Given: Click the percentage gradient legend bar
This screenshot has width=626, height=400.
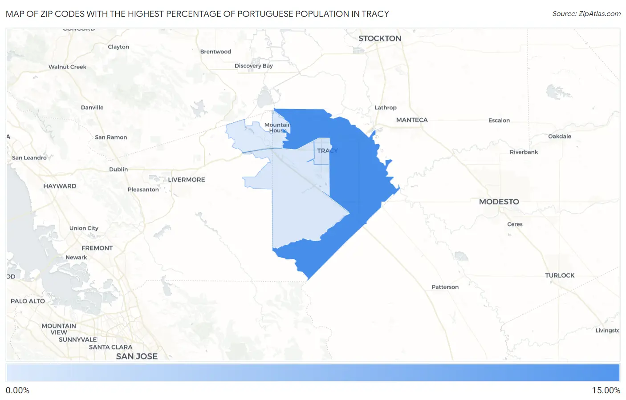Looking at the screenshot, I should coord(313,372).
